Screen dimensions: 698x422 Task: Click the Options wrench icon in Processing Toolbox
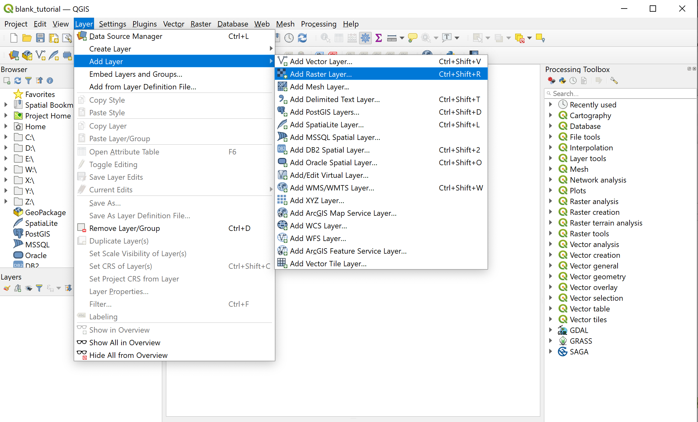pyautogui.click(x=614, y=81)
